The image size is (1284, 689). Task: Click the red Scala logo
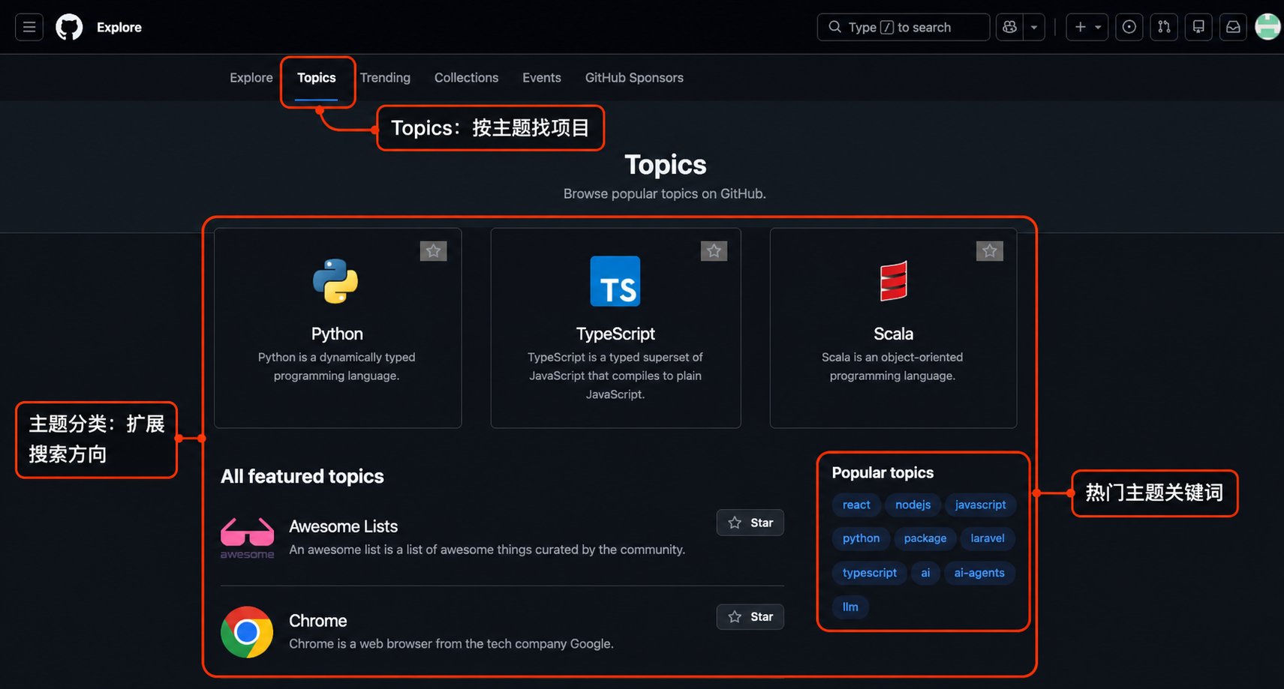(x=893, y=281)
